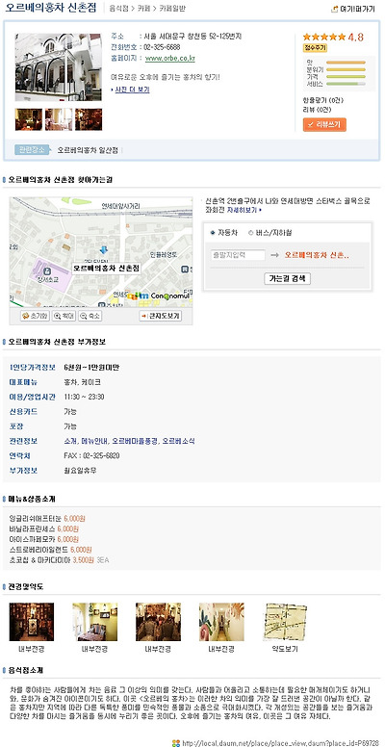Open the third small photo thumbnail under main photo
This screenshot has width=385, height=747.
click(x=89, y=119)
